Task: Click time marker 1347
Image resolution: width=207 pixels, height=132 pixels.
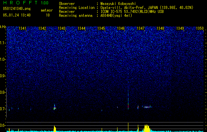Action: tap(141, 28)
